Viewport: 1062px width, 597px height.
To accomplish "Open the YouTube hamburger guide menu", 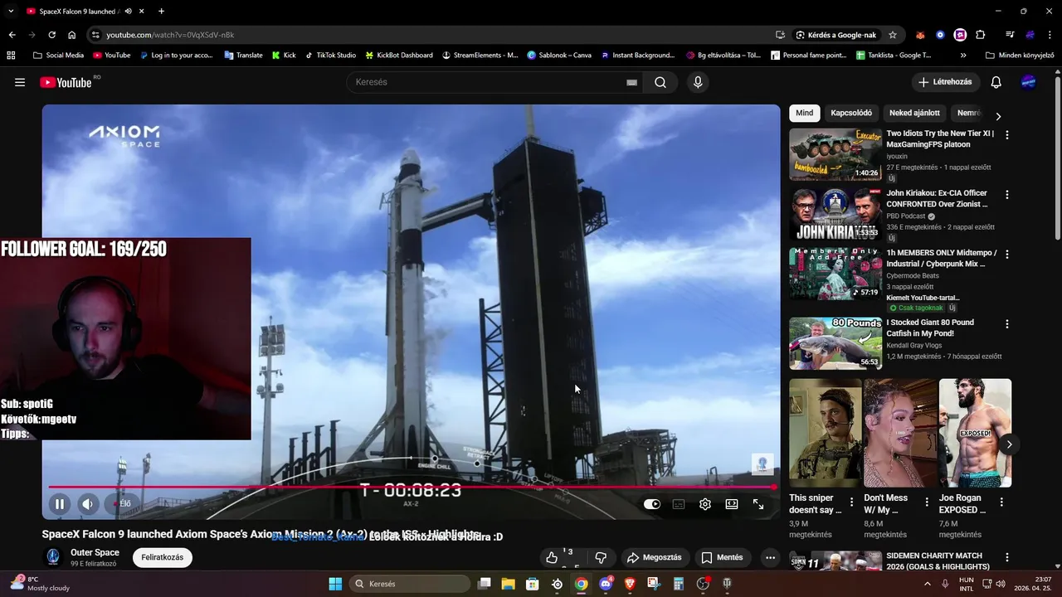I will (20, 82).
